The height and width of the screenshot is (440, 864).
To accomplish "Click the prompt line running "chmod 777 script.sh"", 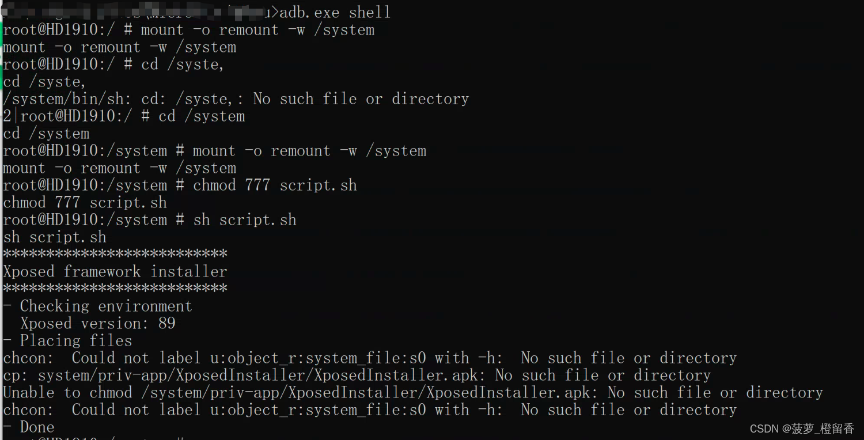I will 180,185.
